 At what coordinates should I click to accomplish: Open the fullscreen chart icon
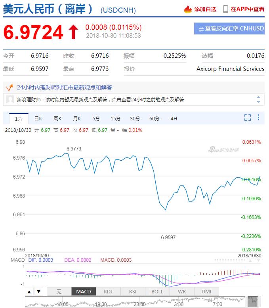click(248, 118)
